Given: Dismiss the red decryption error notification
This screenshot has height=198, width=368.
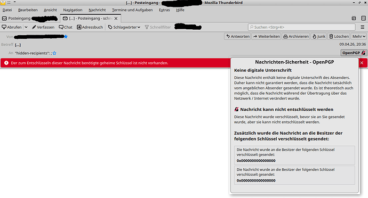Looking at the screenshot, I should click(x=362, y=63).
